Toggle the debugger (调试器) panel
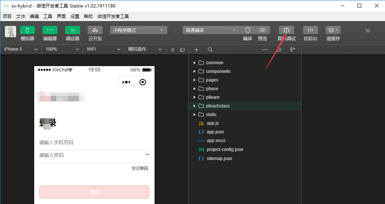This screenshot has height=204, width=385. [72, 30]
